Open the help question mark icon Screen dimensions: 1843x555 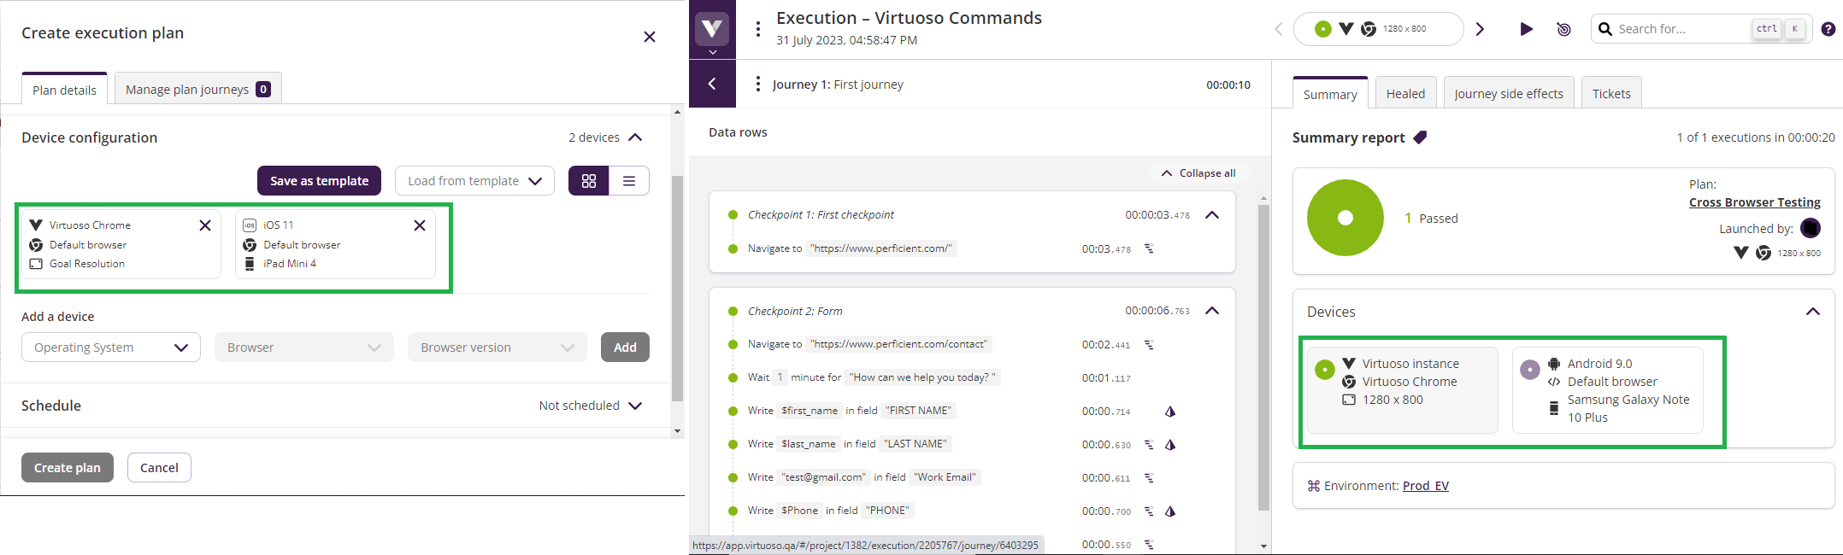coord(1828,29)
